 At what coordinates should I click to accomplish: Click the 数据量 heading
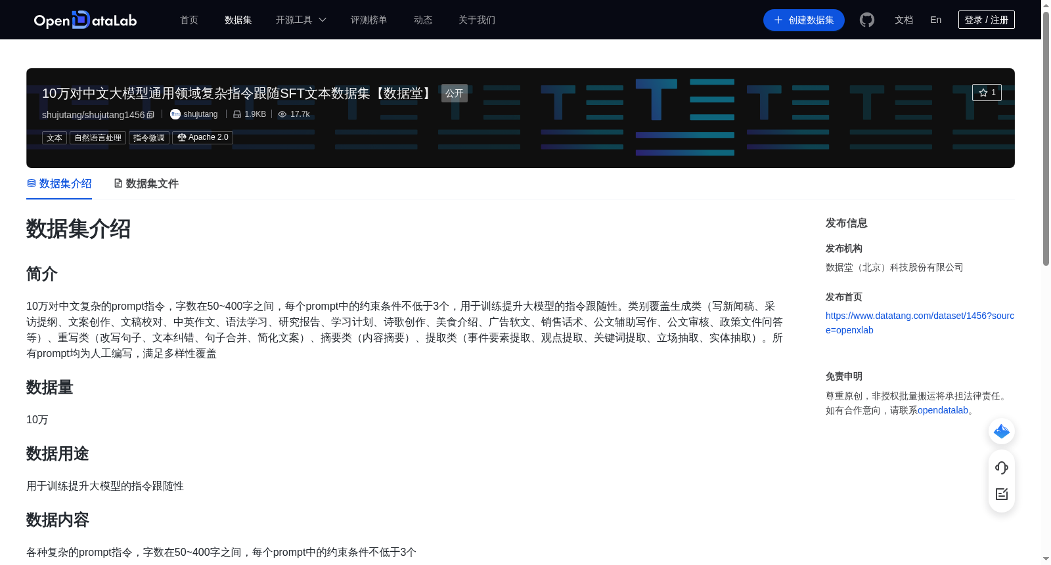point(50,387)
